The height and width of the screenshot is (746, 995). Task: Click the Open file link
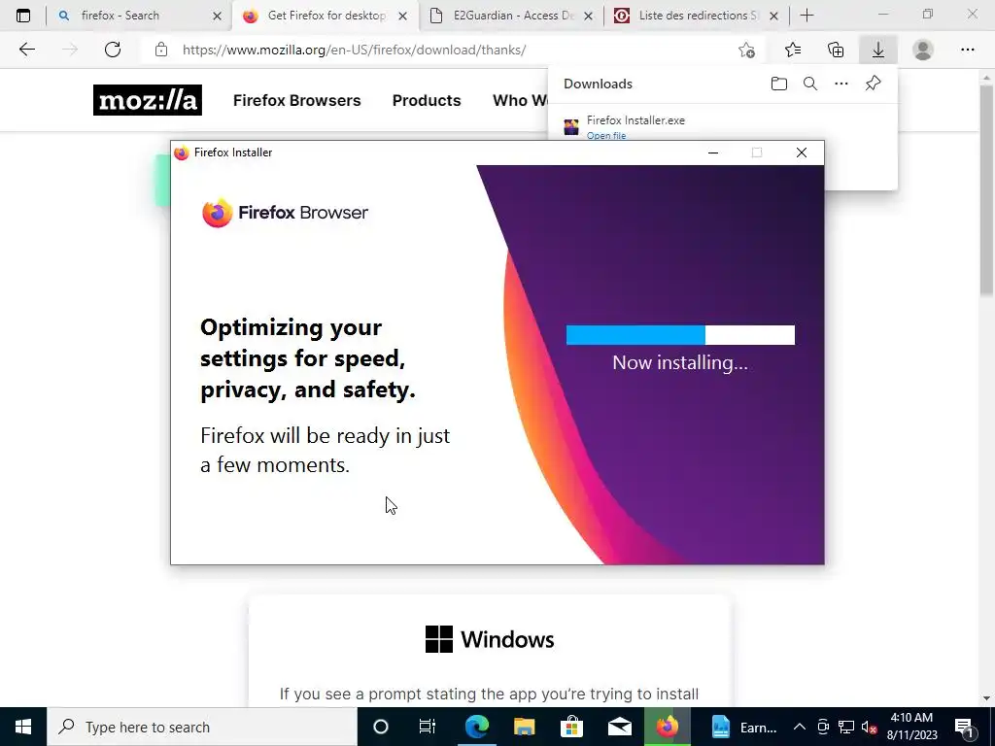coord(606,135)
